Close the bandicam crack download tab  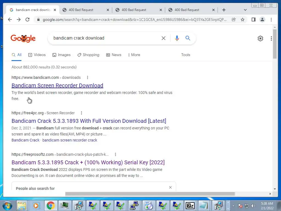[55, 10]
